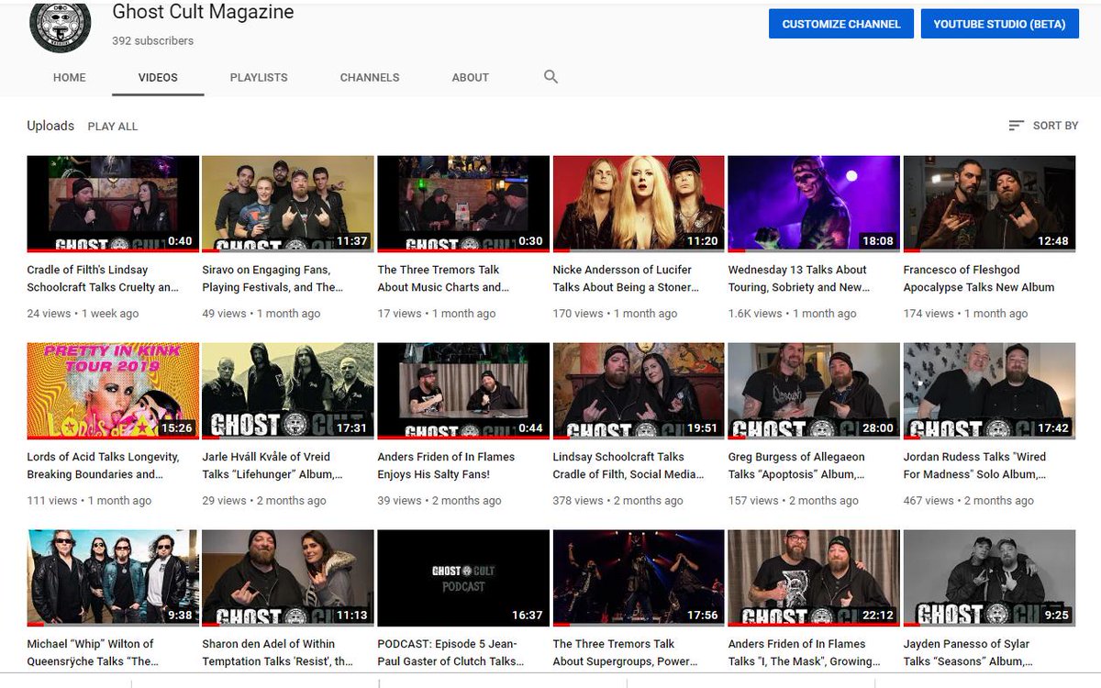
Task: Start PLAY ALL for uploads
Action: [112, 126]
